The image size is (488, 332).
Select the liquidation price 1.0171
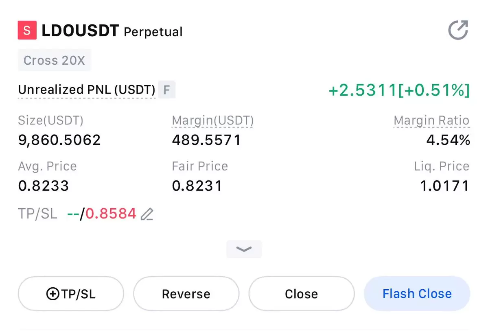(x=445, y=186)
